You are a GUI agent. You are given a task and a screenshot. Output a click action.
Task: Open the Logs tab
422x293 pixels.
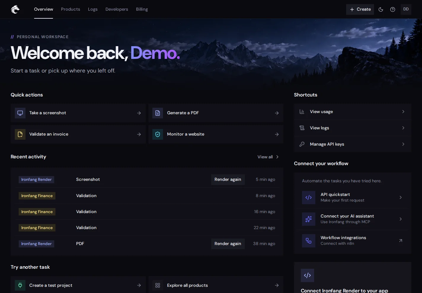(x=93, y=9)
